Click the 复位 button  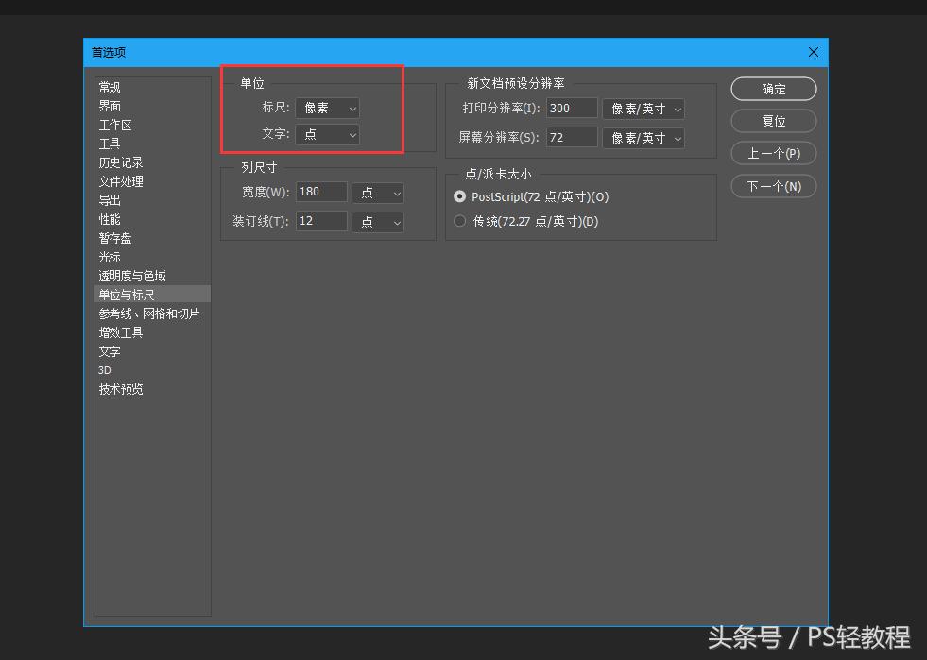(773, 121)
